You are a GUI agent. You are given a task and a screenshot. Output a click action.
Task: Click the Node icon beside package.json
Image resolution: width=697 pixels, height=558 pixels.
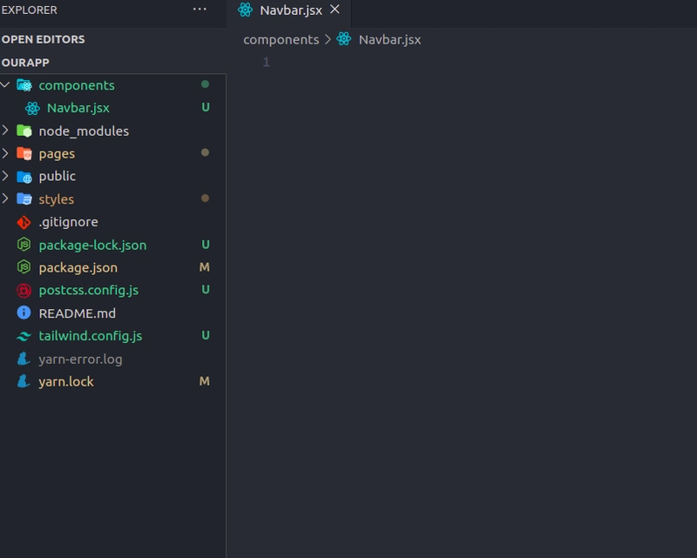click(x=24, y=267)
